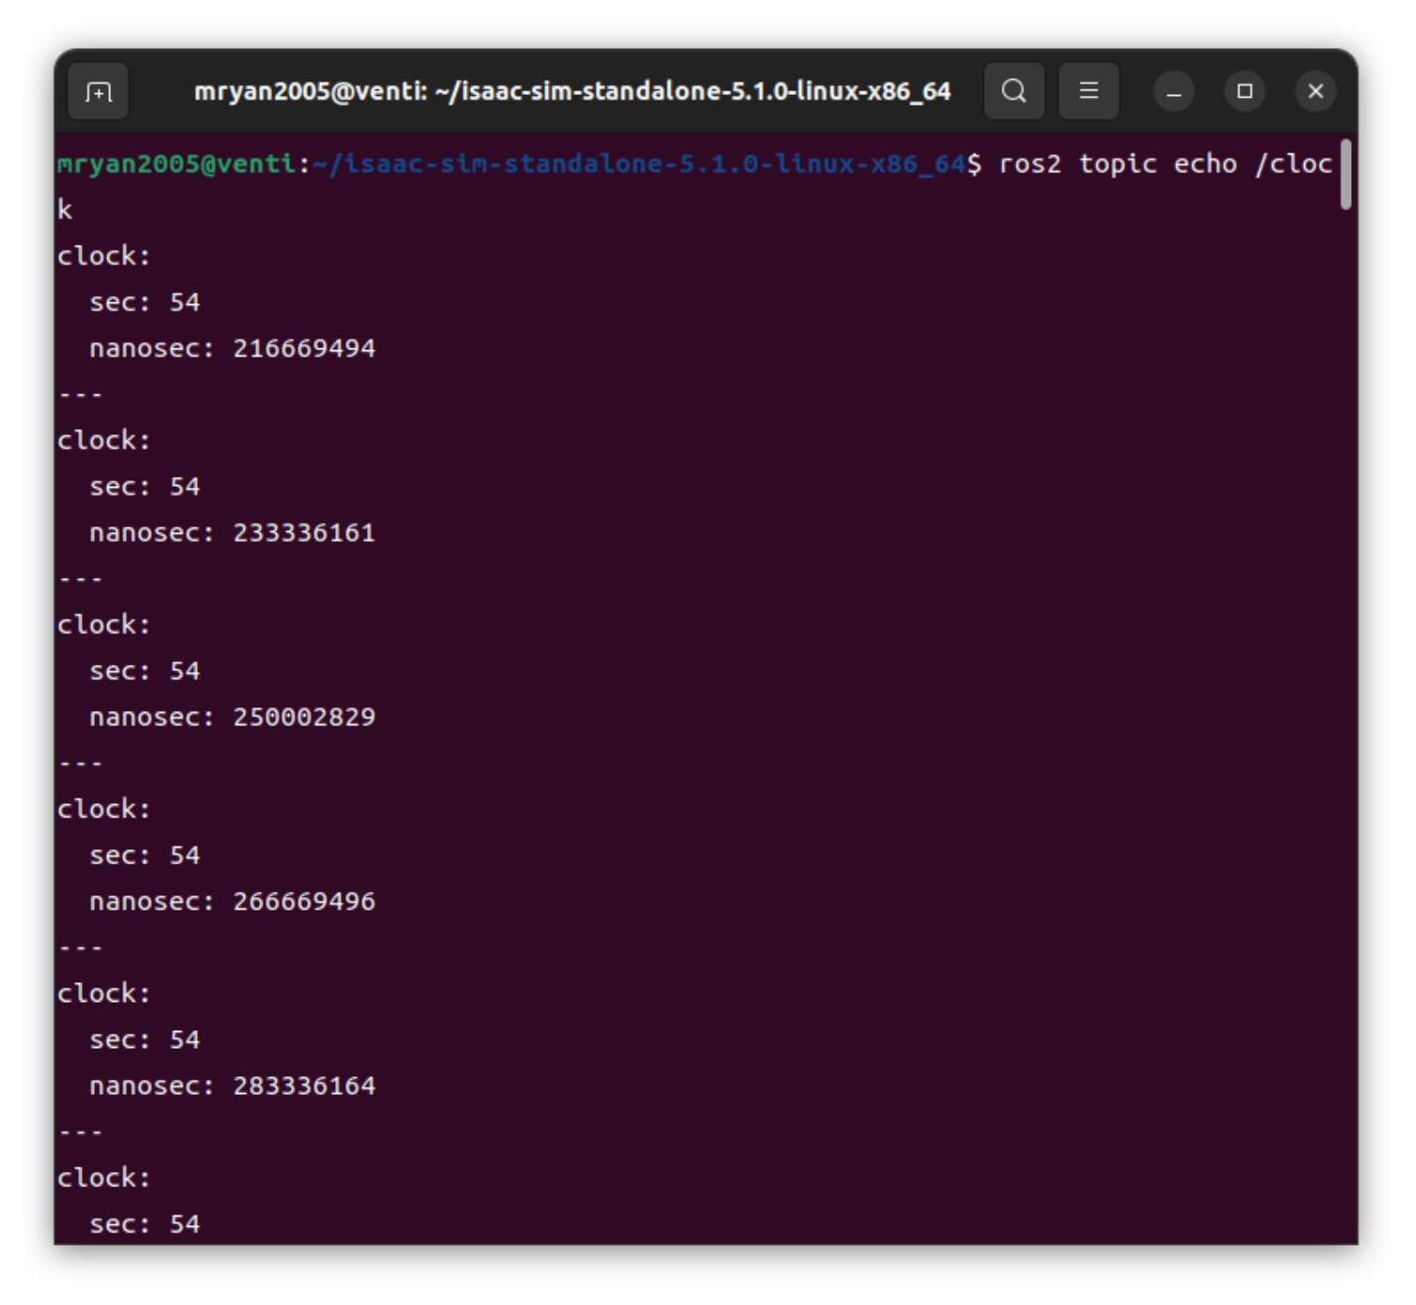Click the first 'clock:' output line
The width and height of the screenshot is (1416, 1305).
[x=104, y=256]
